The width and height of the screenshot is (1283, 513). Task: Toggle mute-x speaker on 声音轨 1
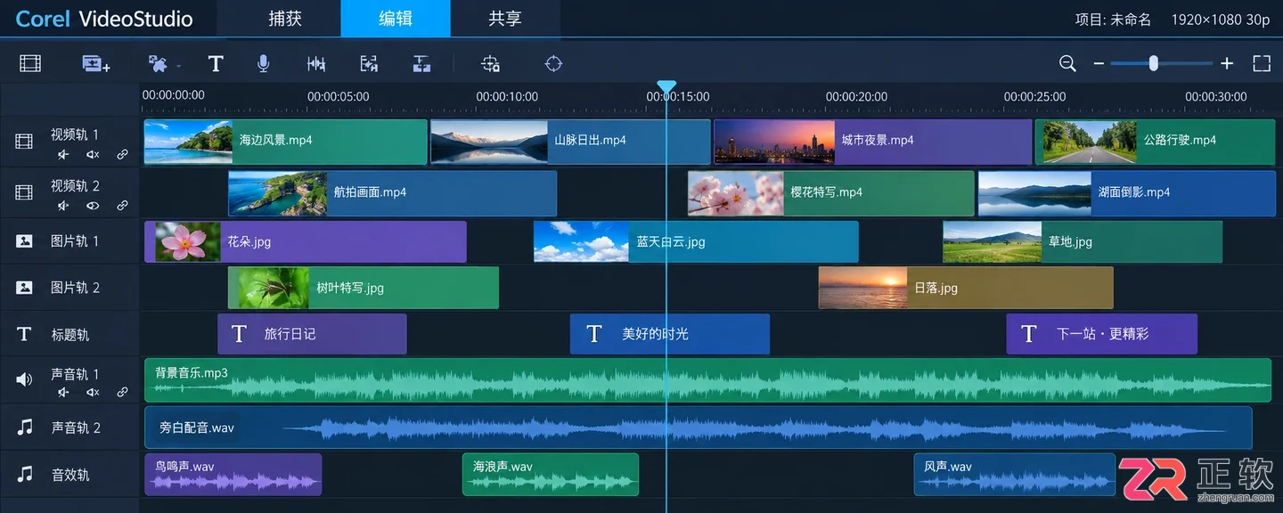93,392
